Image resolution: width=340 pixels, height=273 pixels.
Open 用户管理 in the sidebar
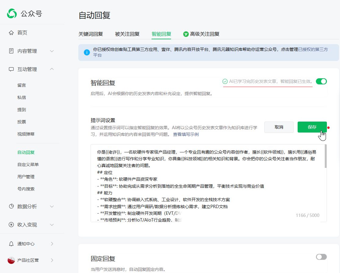[26, 177]
